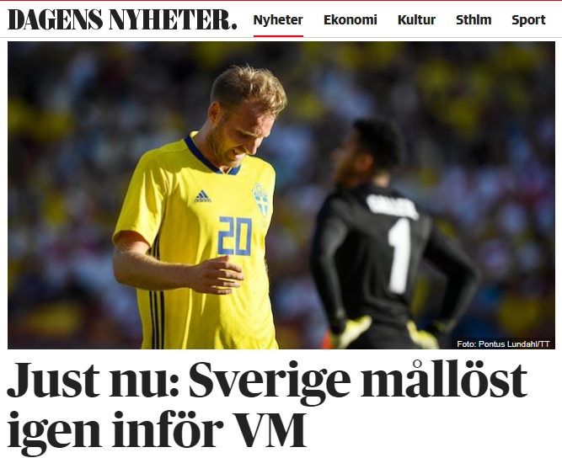Click 'Just nu:' at the headline start

click(93, 380)
